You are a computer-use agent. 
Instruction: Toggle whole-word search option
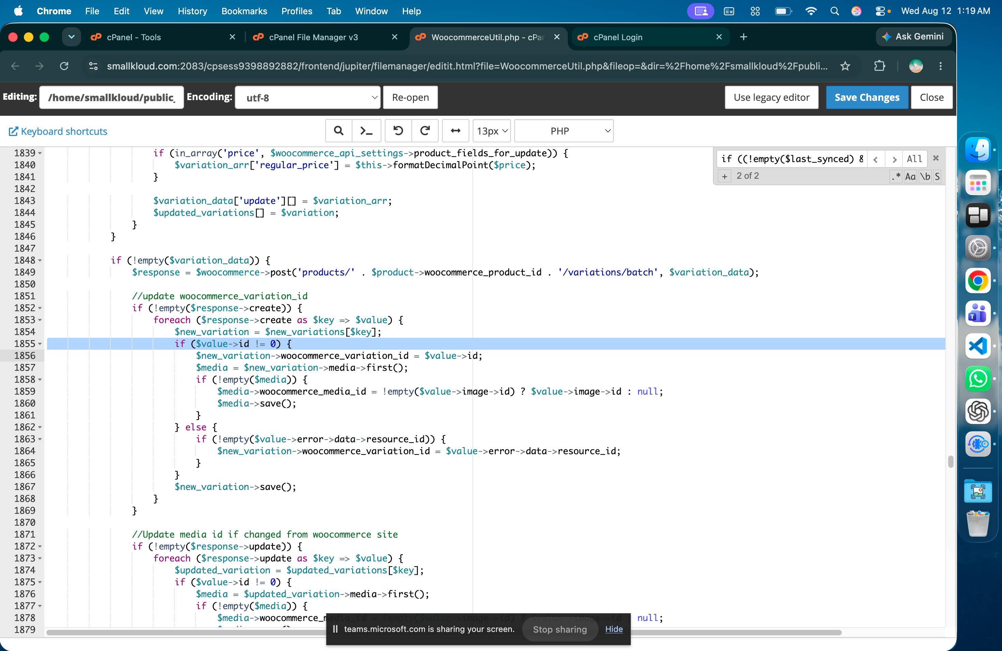(x=925, y=176)
